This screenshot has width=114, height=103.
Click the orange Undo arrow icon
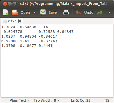(79, 12)
